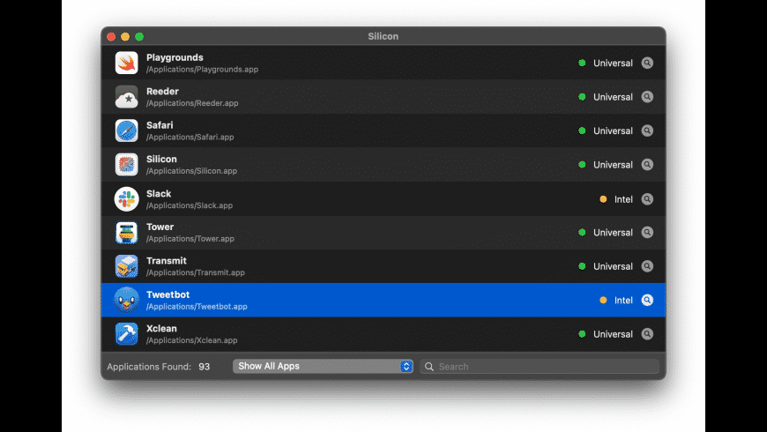
Task: Click the path /Applications/Transmit.app
Action: (196, 272)
